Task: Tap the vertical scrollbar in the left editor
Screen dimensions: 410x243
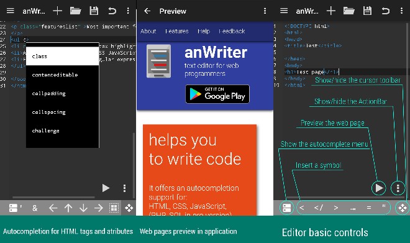Action: (x=134, y=165)
